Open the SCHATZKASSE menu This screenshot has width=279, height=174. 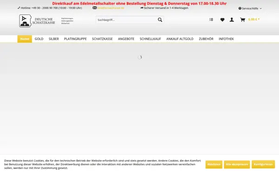(x=102, y=39)
